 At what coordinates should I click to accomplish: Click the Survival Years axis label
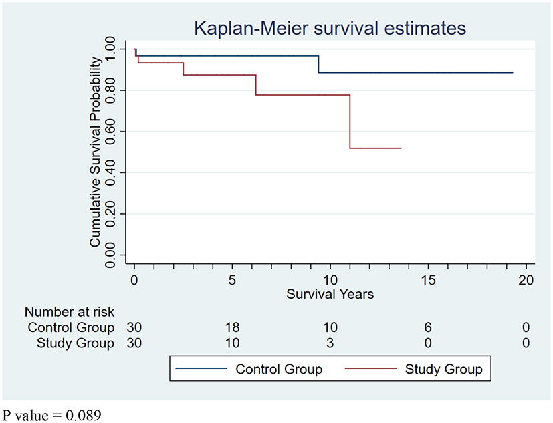point(330,294)
